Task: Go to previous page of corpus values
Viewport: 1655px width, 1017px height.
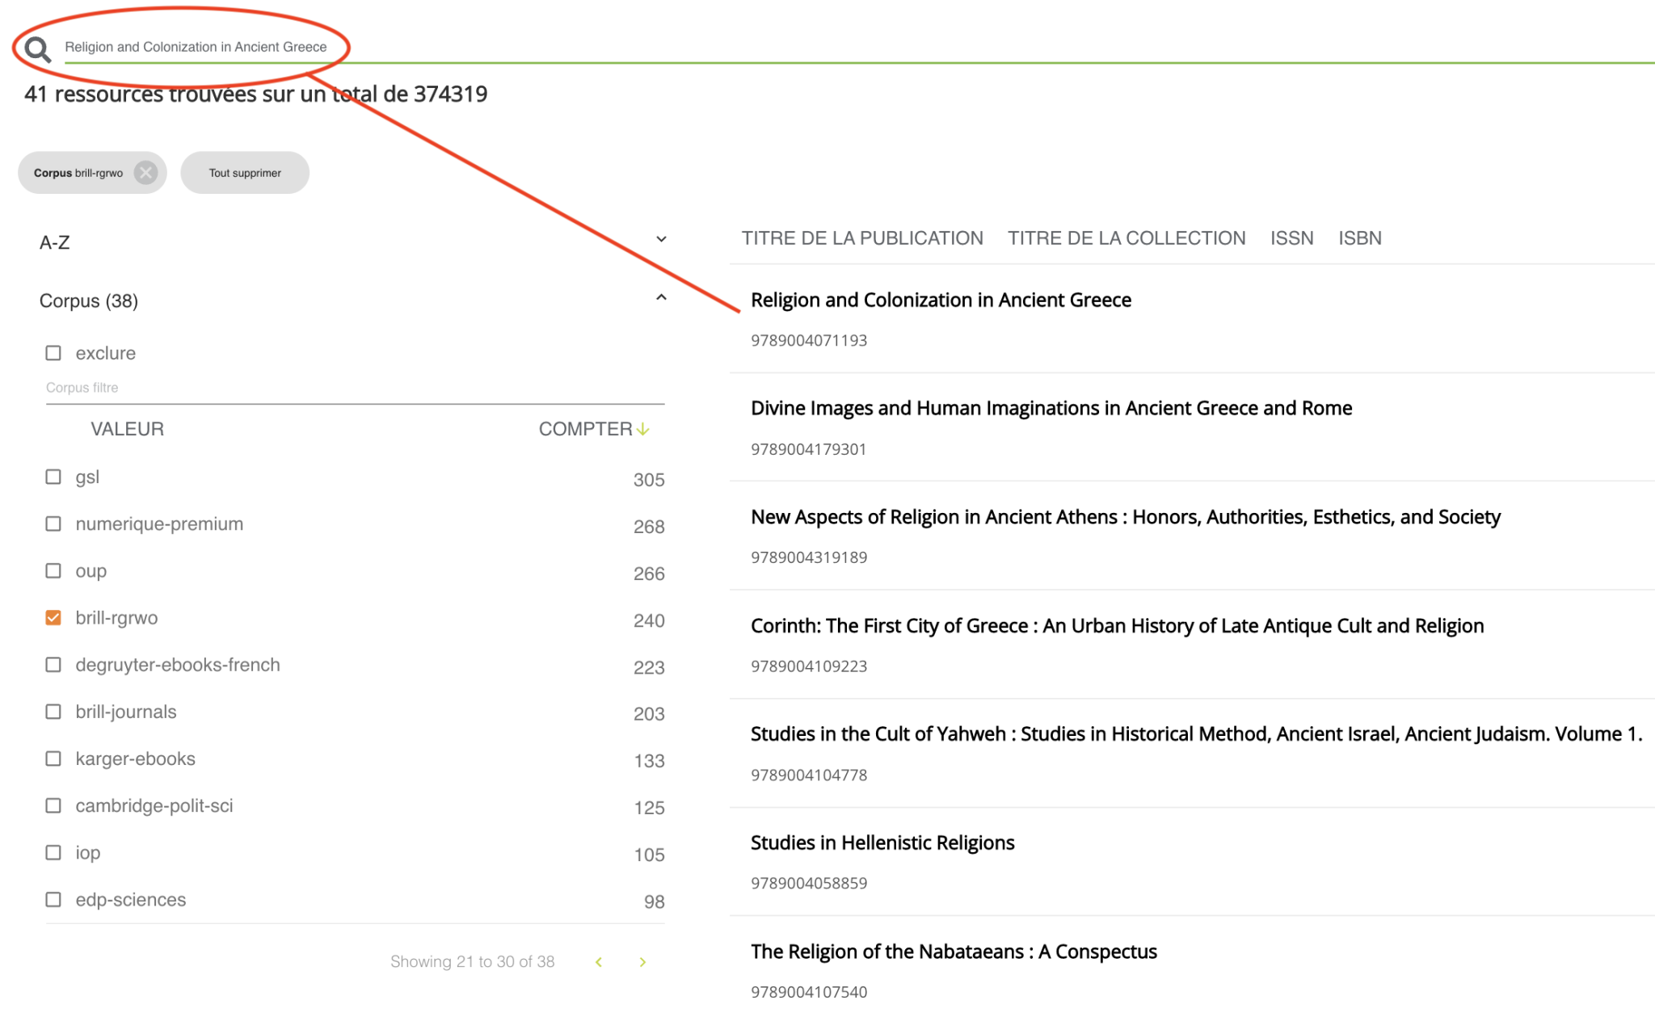Action: tap(599, 962)
